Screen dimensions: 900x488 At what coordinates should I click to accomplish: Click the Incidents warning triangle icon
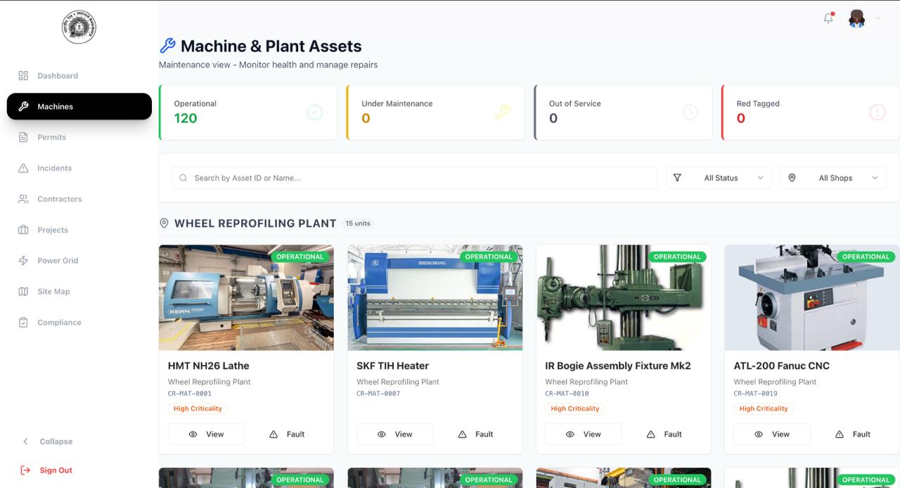pos(23,168)
